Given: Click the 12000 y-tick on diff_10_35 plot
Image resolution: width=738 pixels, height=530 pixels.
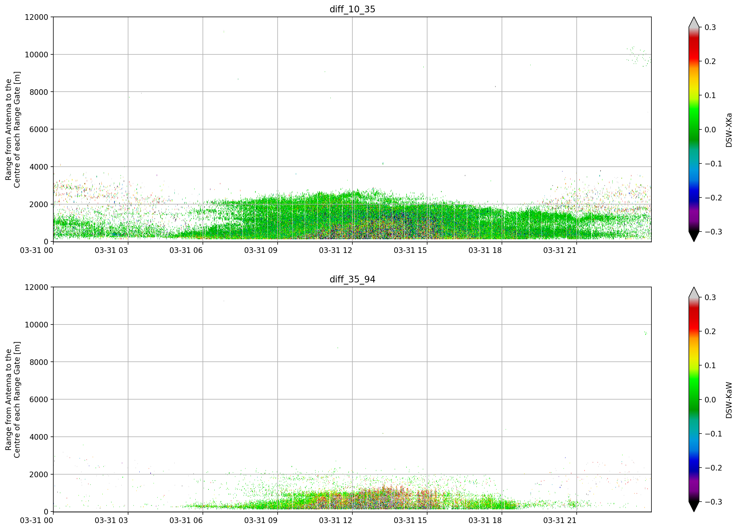Looking at the screenshot, I should (x=36, y=17).
